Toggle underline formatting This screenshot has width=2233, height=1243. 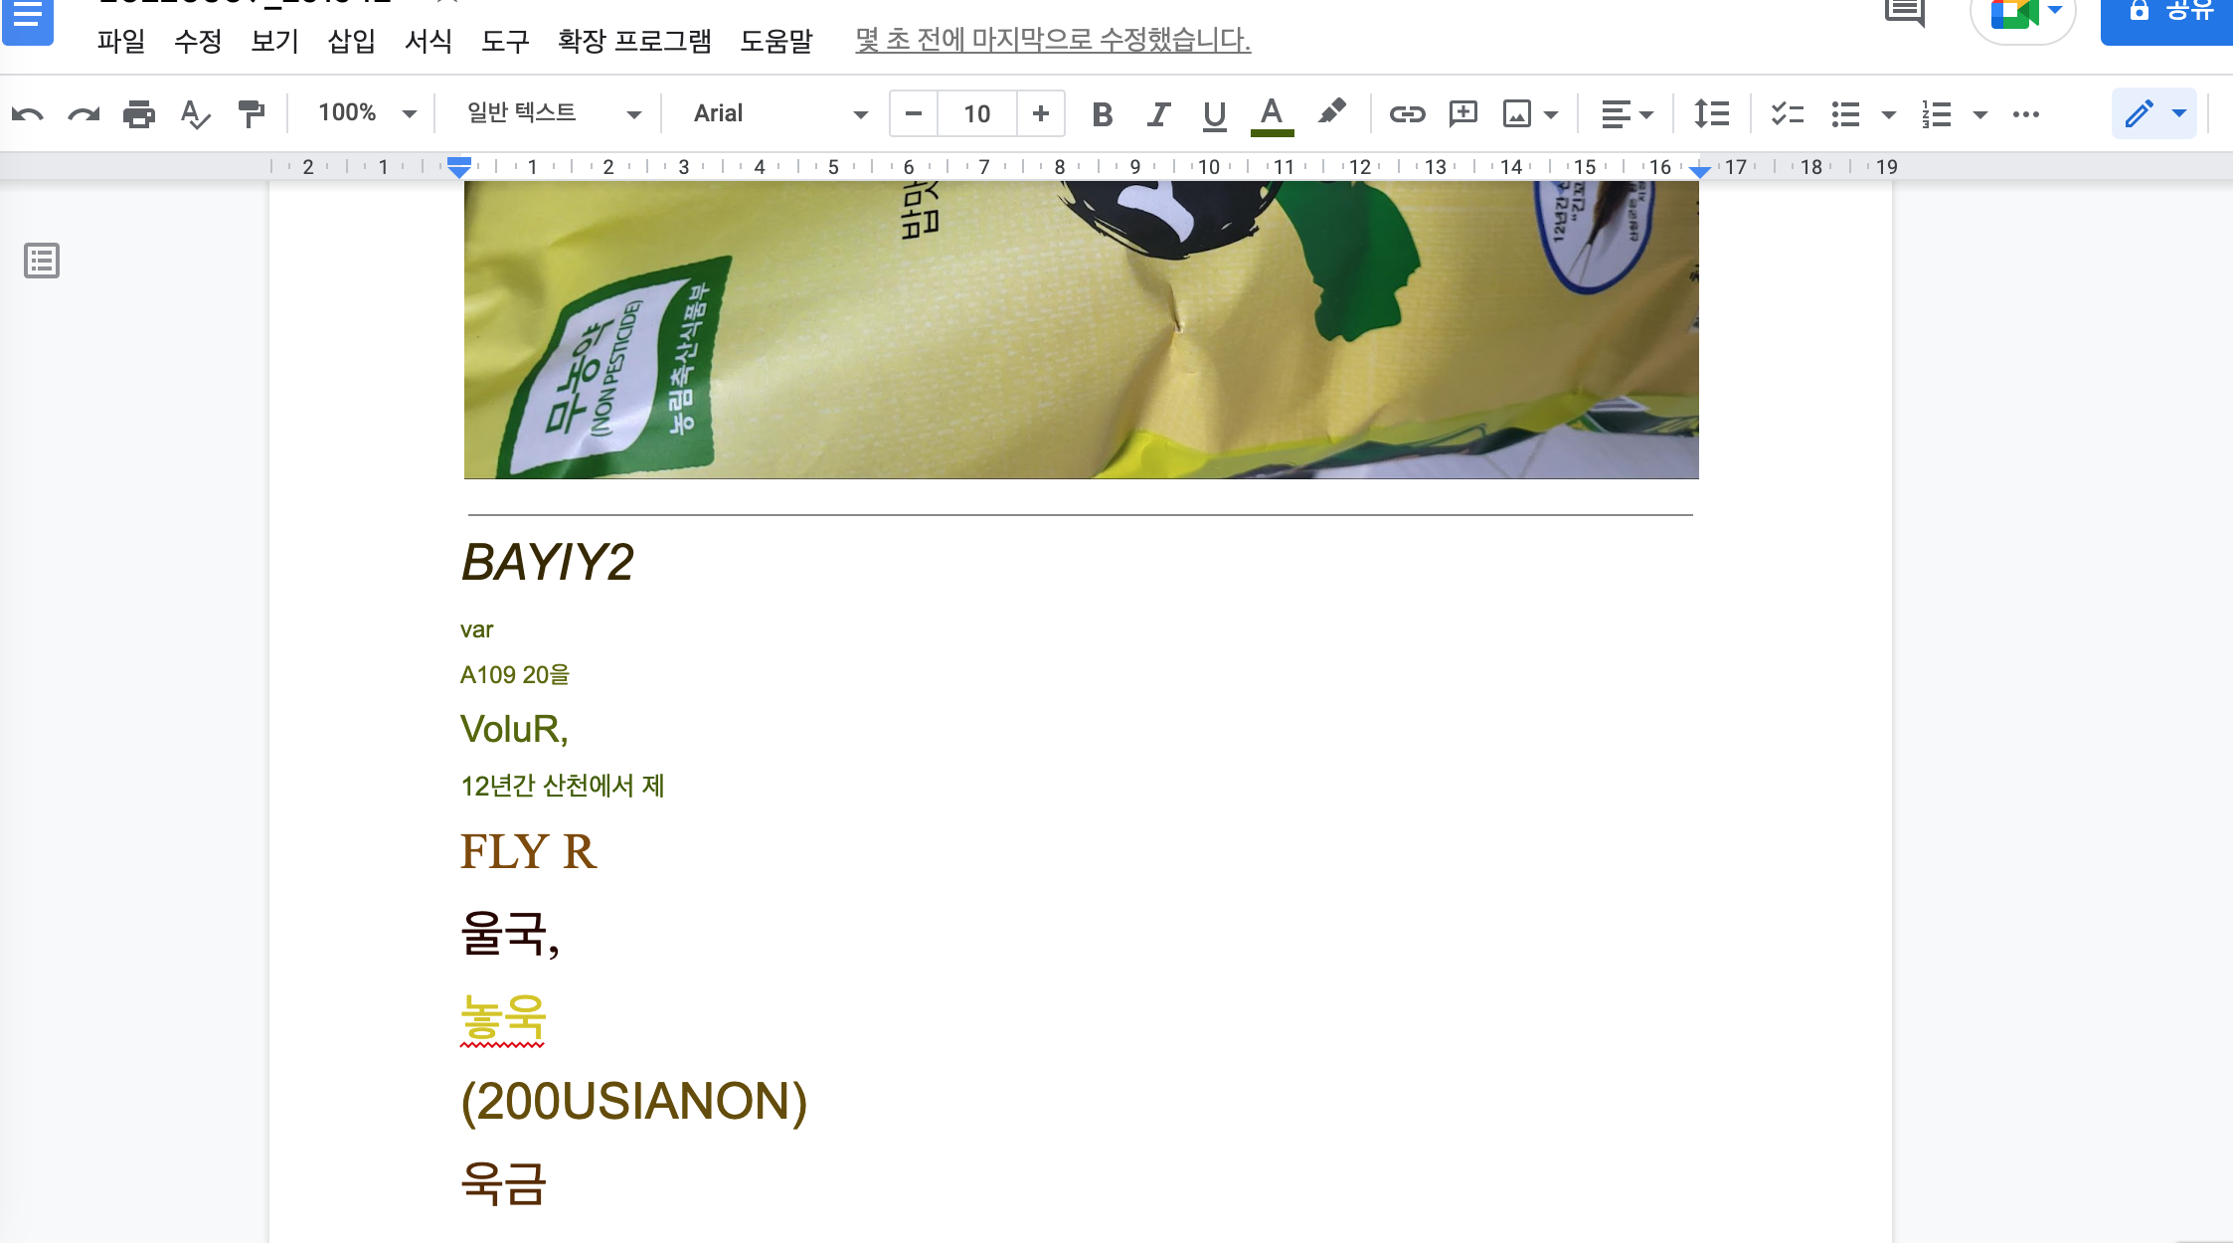click(x=1213, y=114)
